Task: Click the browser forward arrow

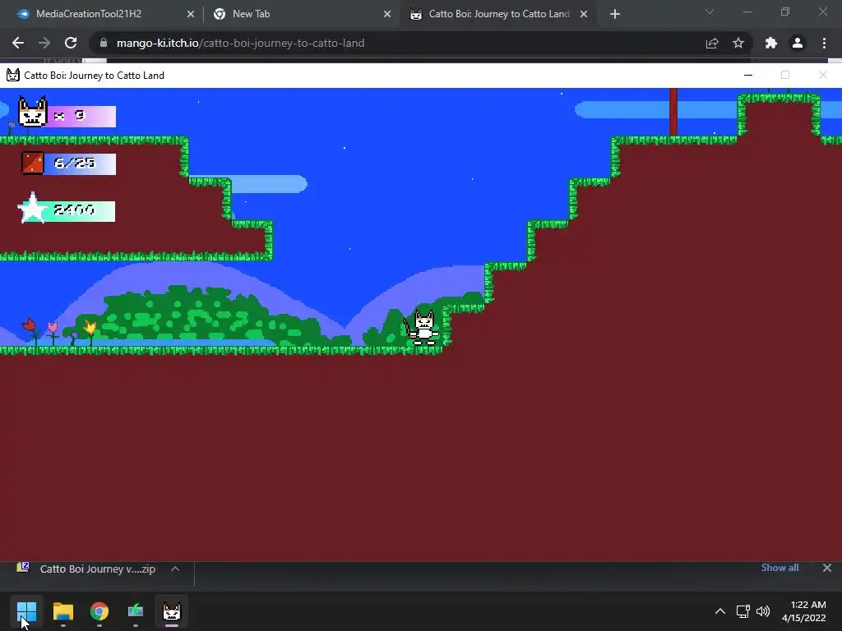Action: [44, 43]
